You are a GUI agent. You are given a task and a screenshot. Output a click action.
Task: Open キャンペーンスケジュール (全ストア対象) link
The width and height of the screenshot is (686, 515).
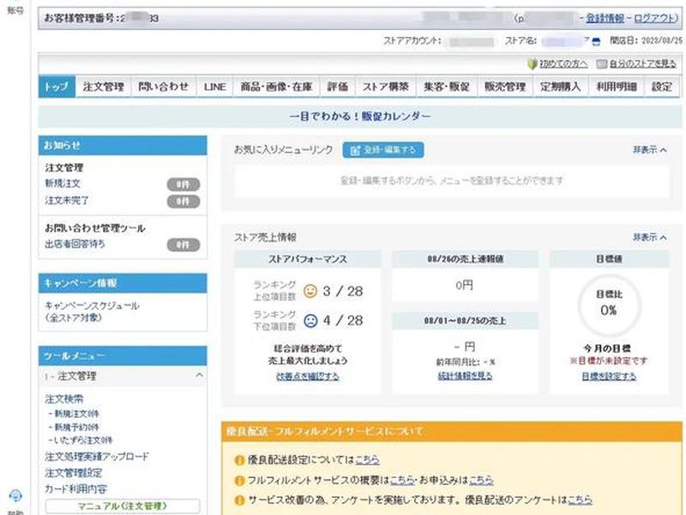92,312
